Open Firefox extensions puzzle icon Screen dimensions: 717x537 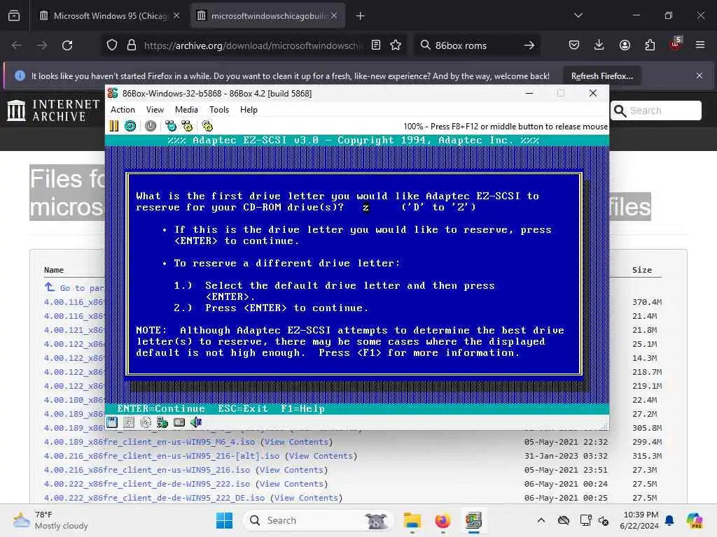coord(650,45)
